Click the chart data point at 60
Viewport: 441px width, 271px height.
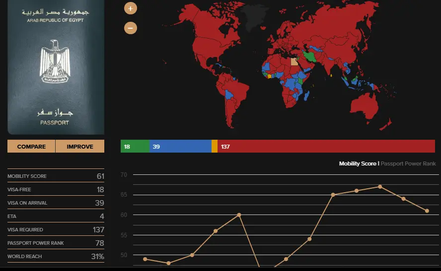pos(239,215)
